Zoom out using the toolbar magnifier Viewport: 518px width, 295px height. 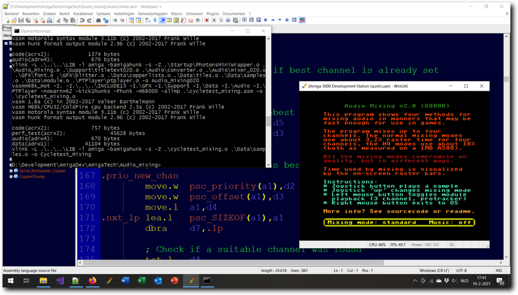123,20
